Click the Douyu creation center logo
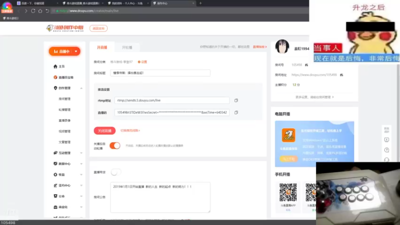Viewport: 400px width, 225px height. (x=65, y=28)
